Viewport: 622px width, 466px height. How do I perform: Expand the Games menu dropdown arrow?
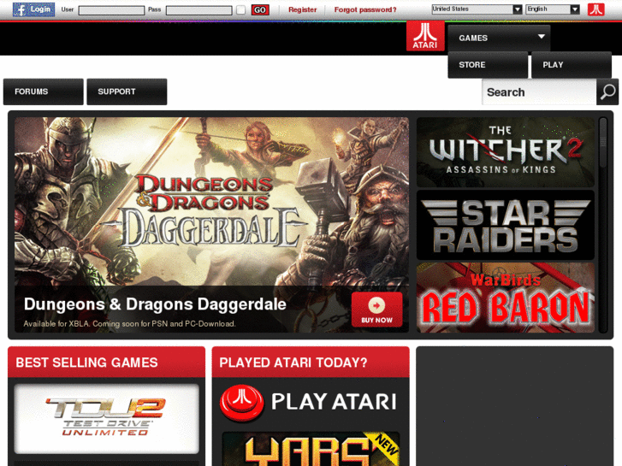click(x=541, y=37)
